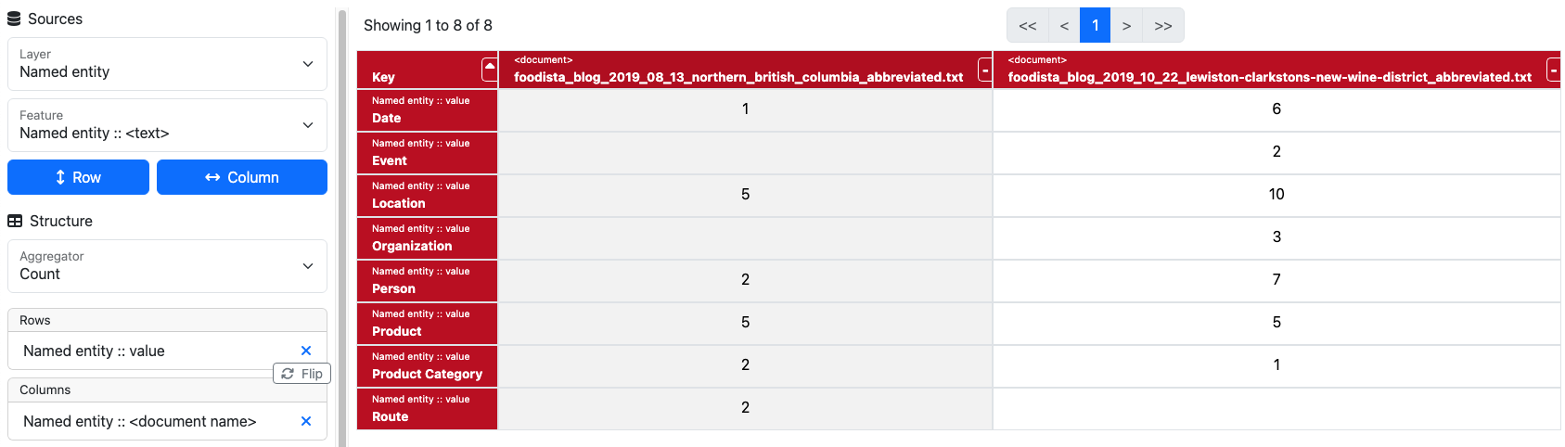The image size is (1565, 447).
Task: Click the Structure table icon
Action: 15,221
